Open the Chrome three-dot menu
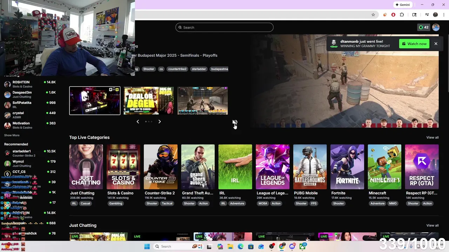 pyautogui.click(x=443, y=15)
